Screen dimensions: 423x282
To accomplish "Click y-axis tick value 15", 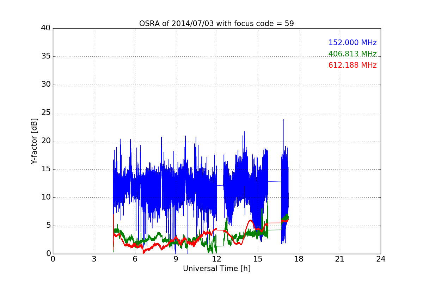I will pyautogui.click(x=45, y=169).
